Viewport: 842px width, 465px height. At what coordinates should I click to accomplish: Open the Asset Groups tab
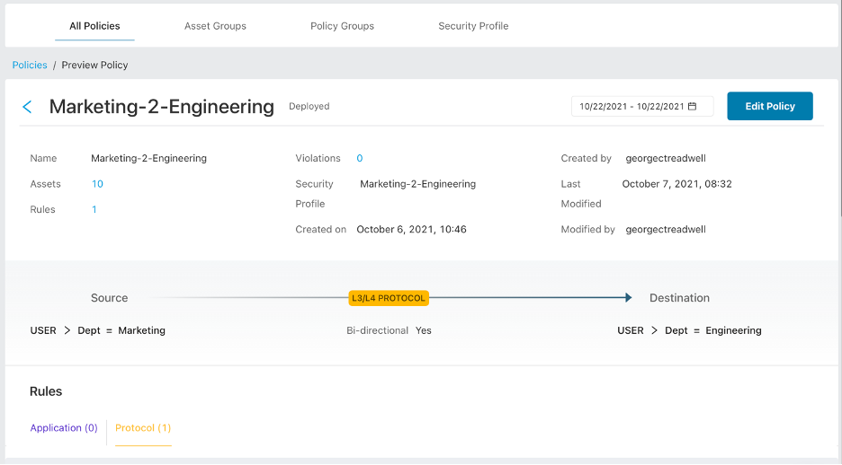pyautogui.click(x=215, y=26)
